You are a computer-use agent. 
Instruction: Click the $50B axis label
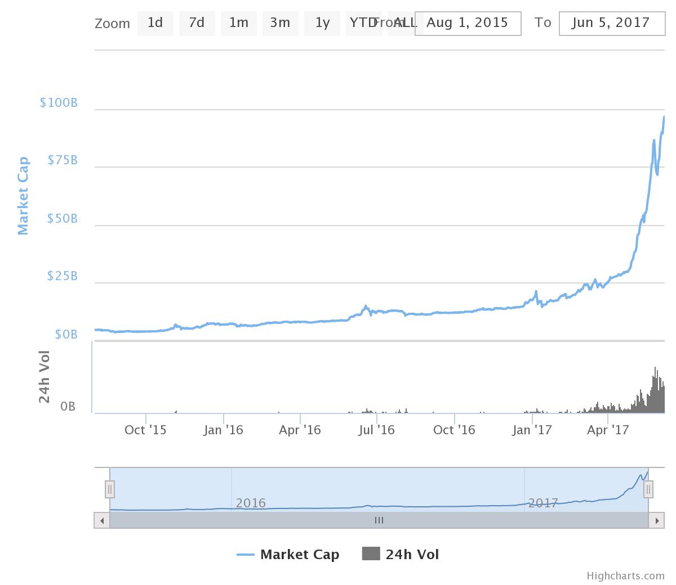pyautogui.click(x=63, y=219)
